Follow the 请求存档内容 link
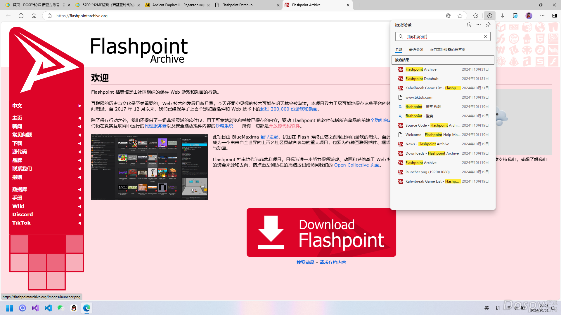Image resolution: width=561 pixels, height=315 pixels. point(333,262)
